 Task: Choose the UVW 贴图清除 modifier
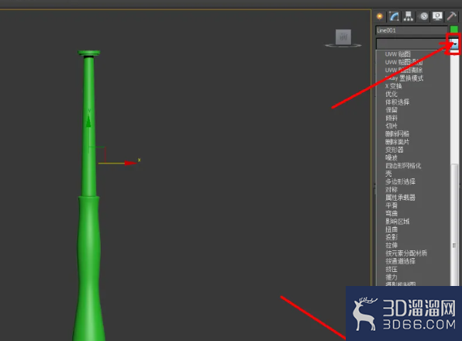coord(404,70)
